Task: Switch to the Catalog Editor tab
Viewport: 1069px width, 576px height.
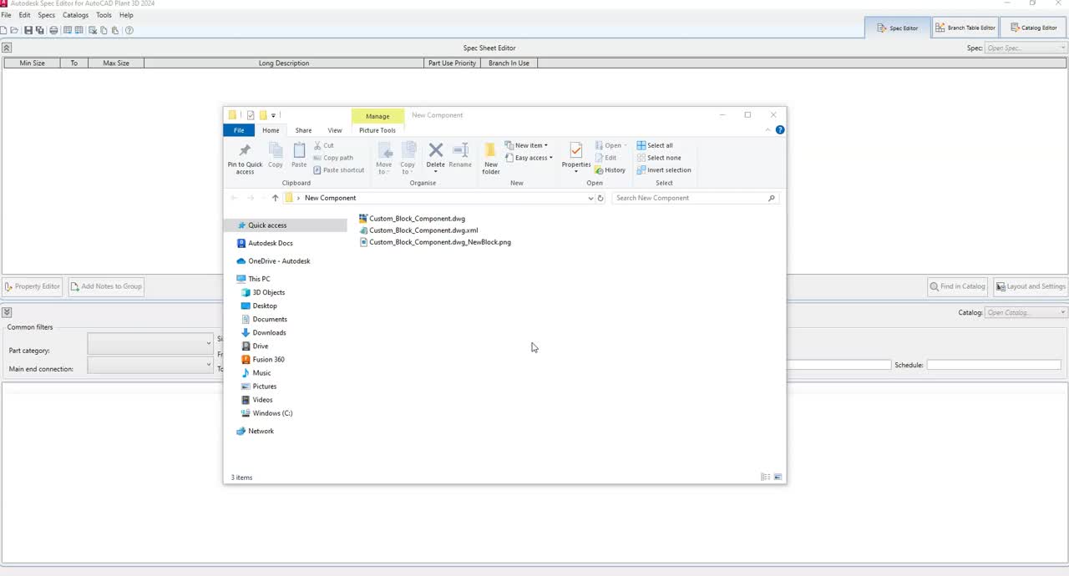Action: [1034, 28]
